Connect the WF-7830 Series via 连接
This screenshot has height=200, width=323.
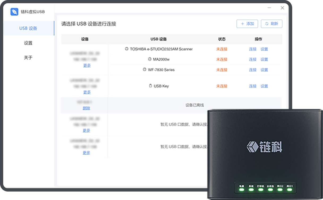253,70
